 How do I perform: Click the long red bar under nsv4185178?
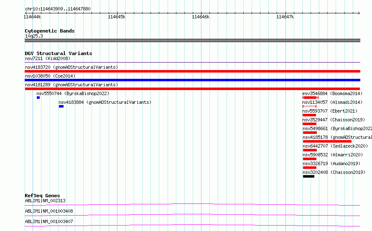click(x=327, y=141)
